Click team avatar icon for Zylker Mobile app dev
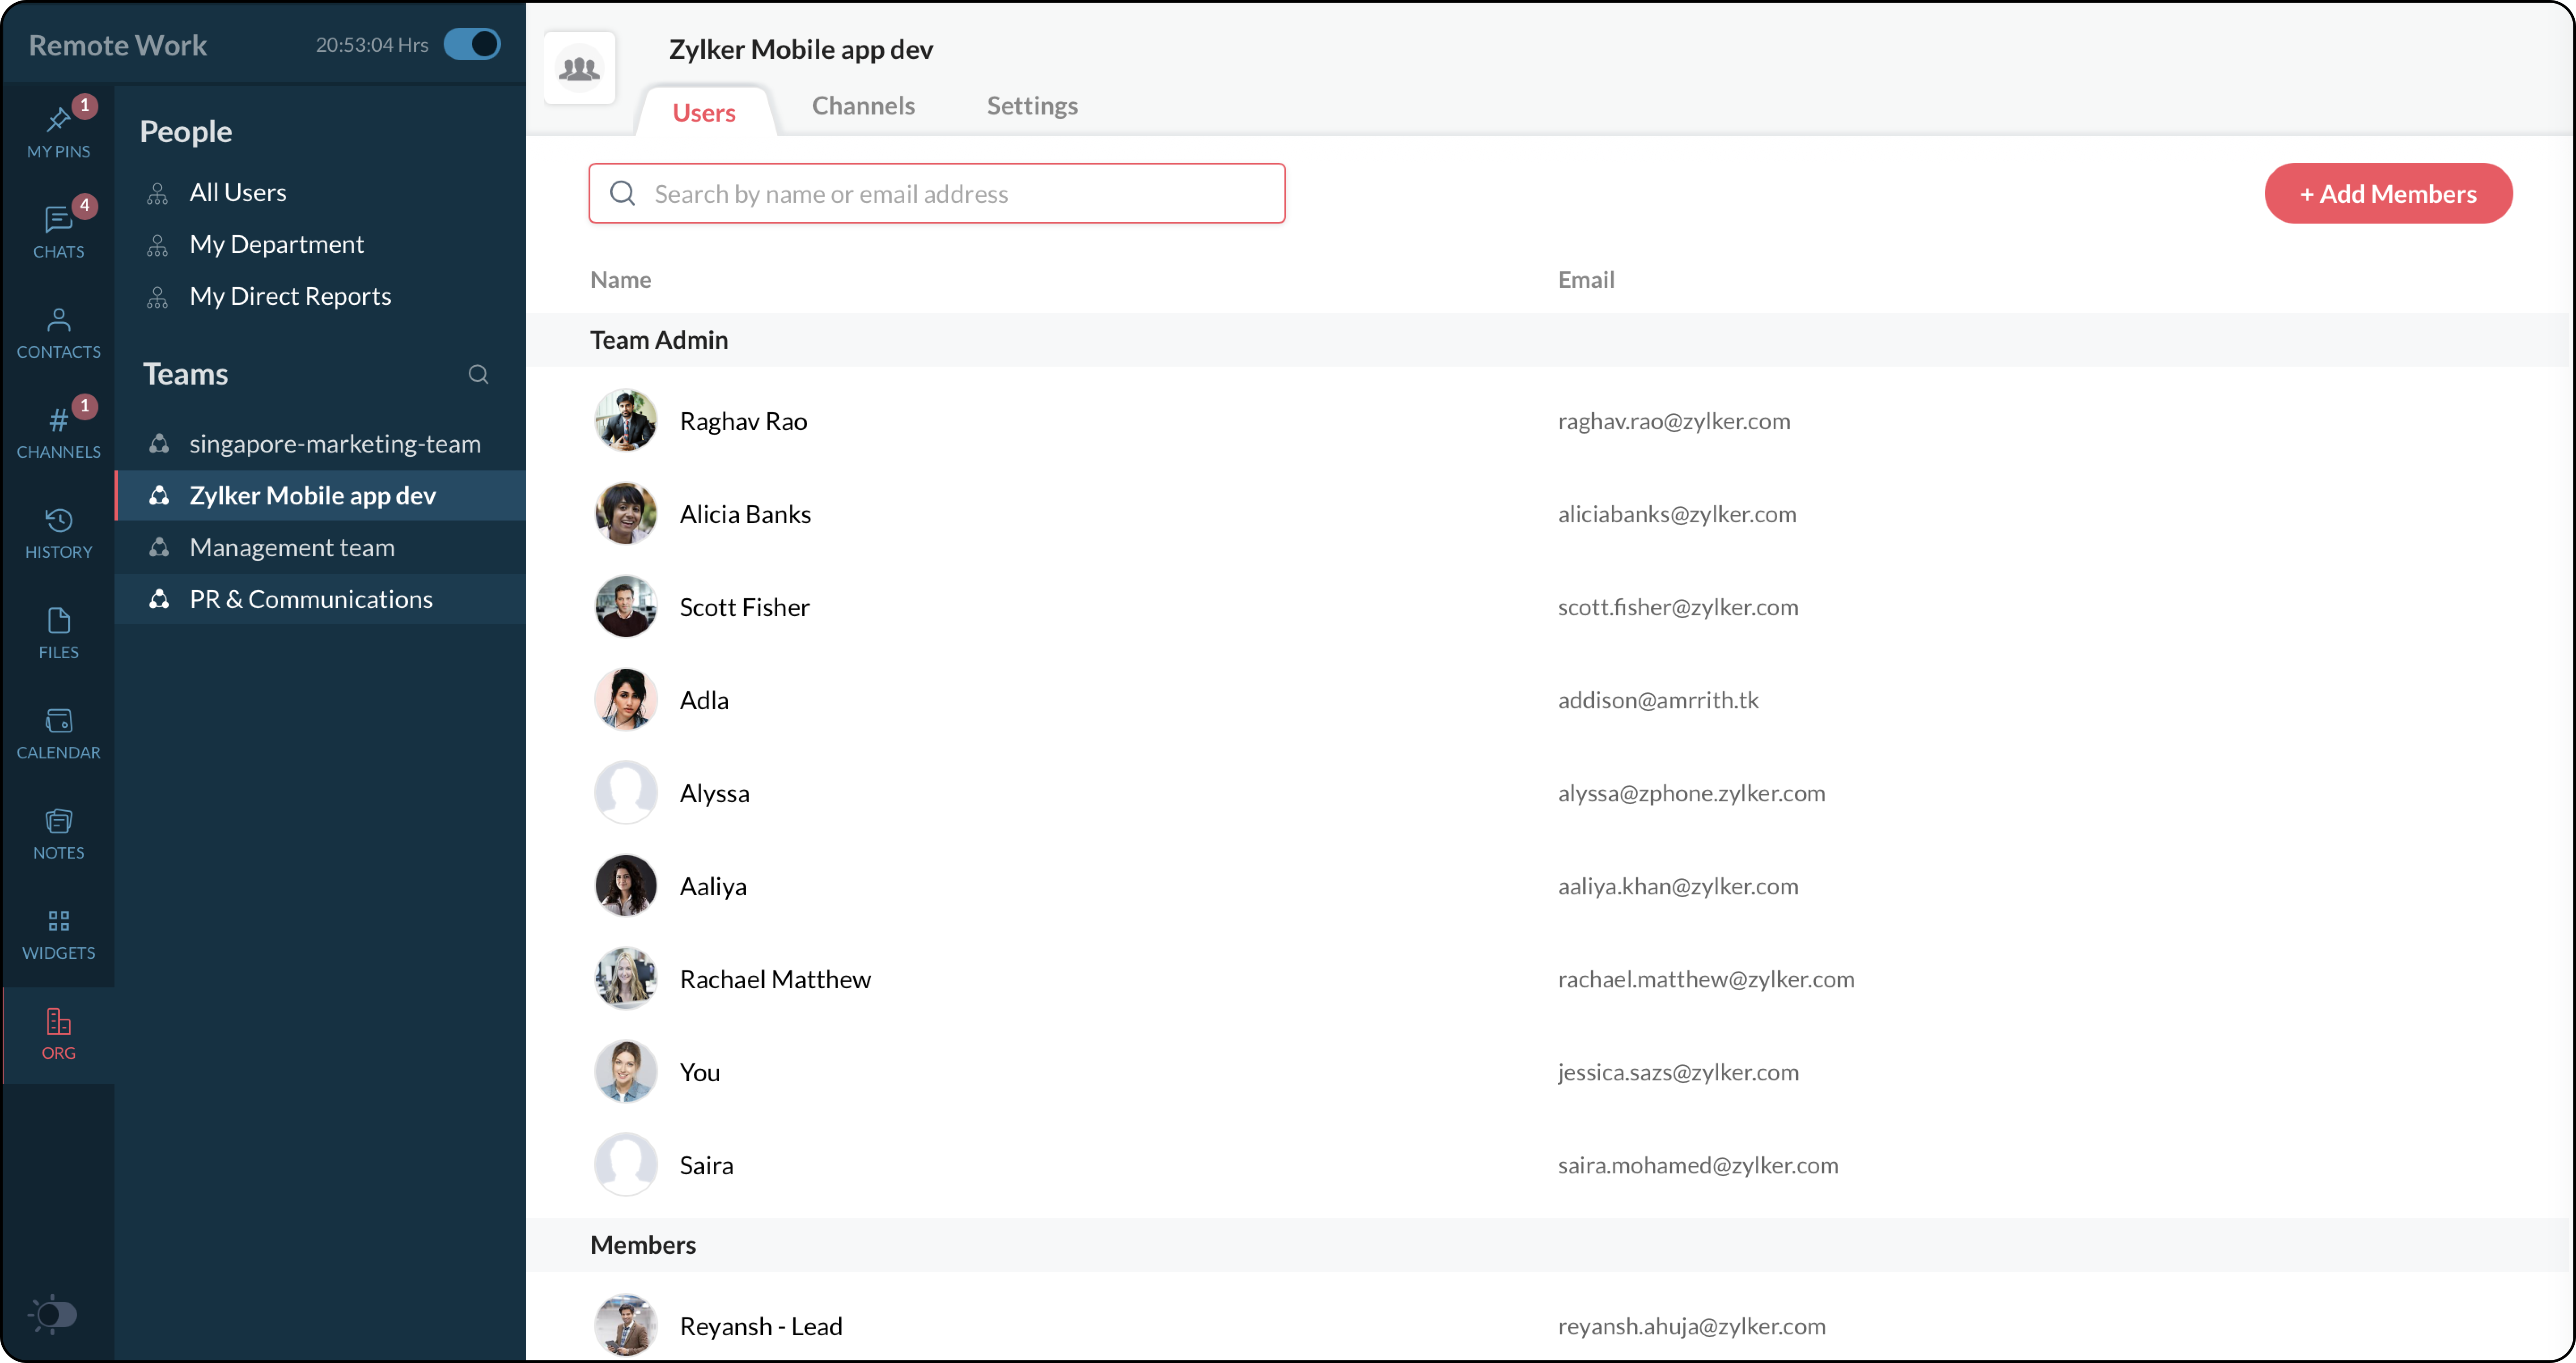This screenshot has height=1363, width=2576. click(580, 68)
